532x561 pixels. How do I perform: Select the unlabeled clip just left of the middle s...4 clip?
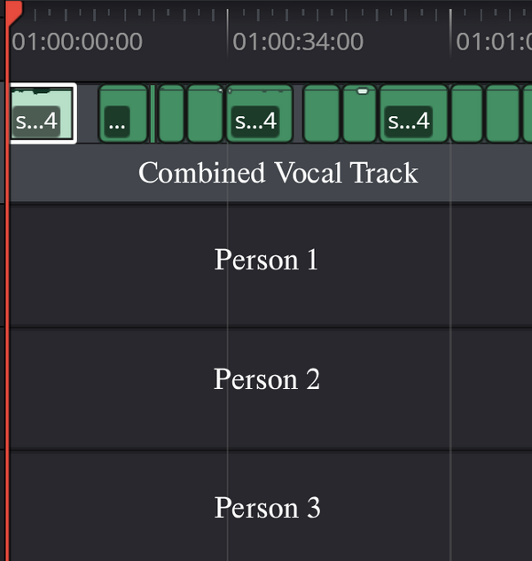(206, 114)
